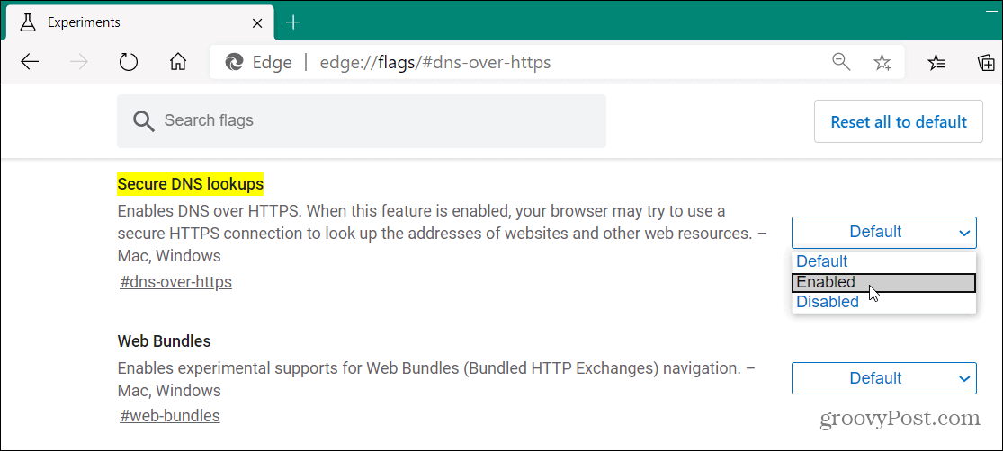Open a new tab with plus button
The width and height of the screenshot is (1003, 451).
293,23
